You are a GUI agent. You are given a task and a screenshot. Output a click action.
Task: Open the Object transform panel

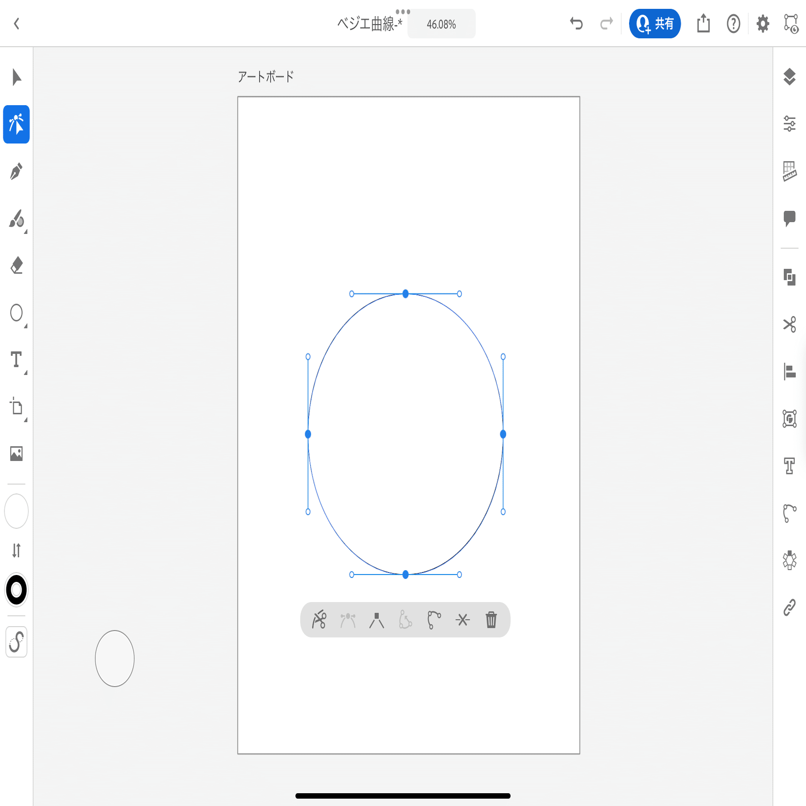[789, 419]
